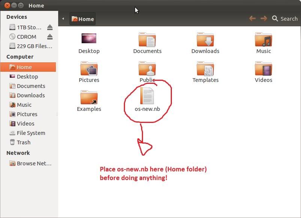Image resolution: width=301 pixels, height=218 pixels.
Task: Click the Desktop label under the main pane icon
Action: (89, 51)
